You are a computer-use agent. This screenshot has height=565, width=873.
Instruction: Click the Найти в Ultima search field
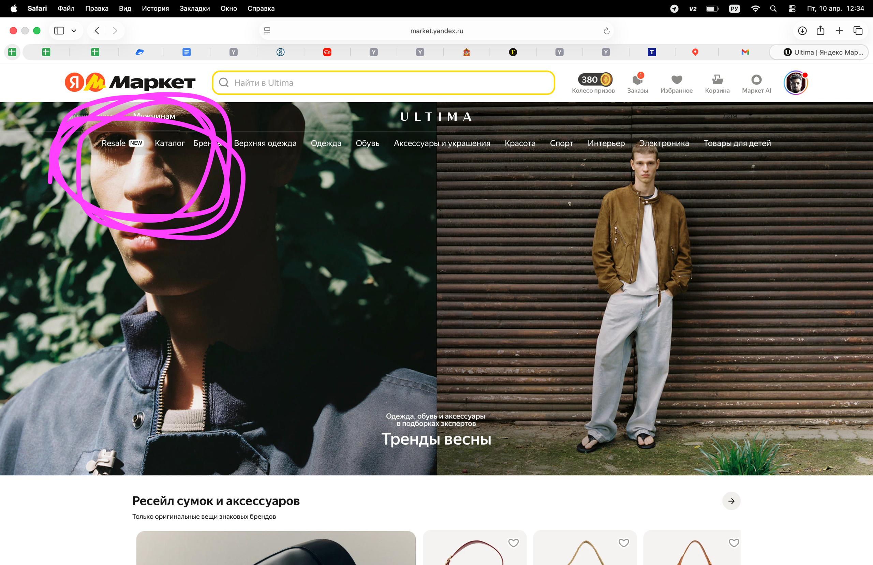(x=383, y=83)
